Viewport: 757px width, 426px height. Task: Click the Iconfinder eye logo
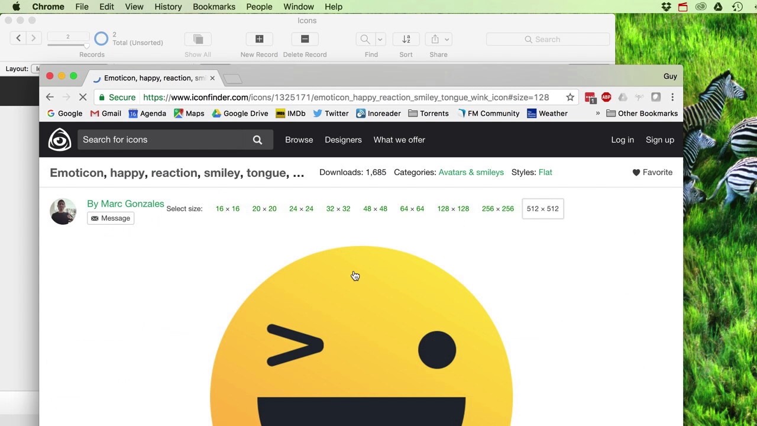pyautogui.click(x=60, y=140)
